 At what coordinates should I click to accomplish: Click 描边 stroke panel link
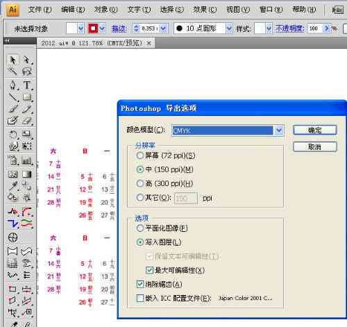(119, 28)
